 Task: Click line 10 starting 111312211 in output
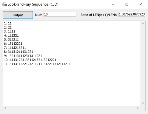(30, 60)
